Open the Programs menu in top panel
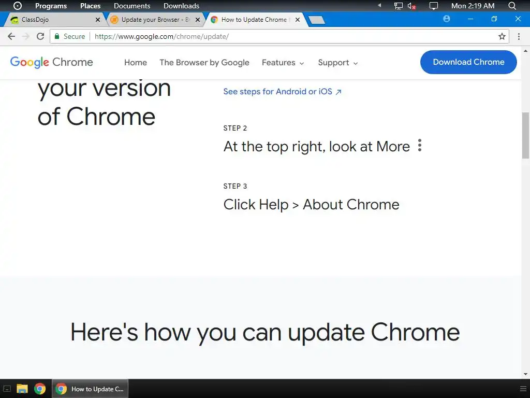530x398 pixels. point(51,6)
